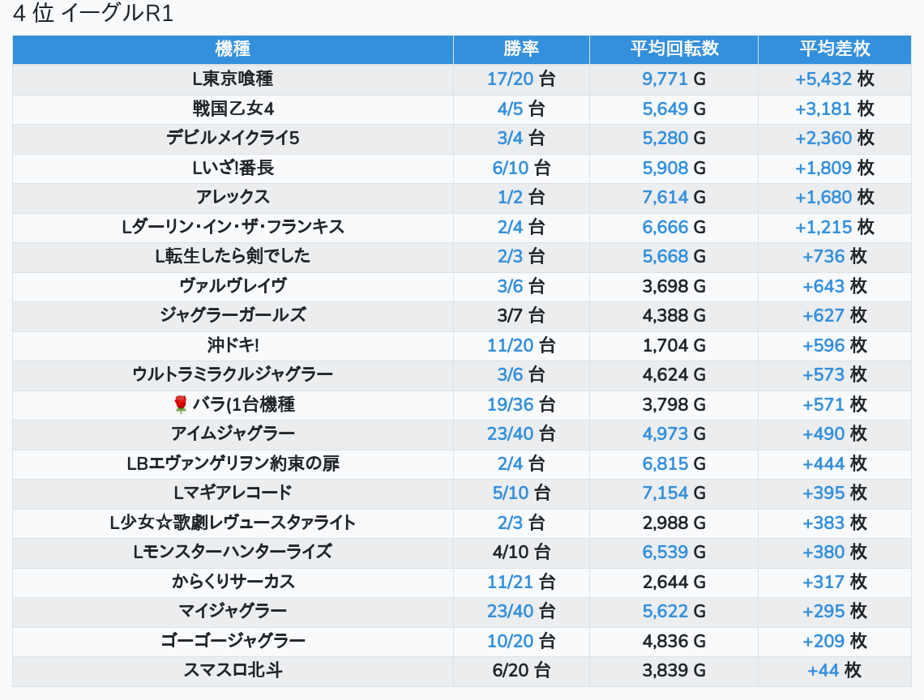Click the スマスロ北斗 machine name

click(233, 670)
